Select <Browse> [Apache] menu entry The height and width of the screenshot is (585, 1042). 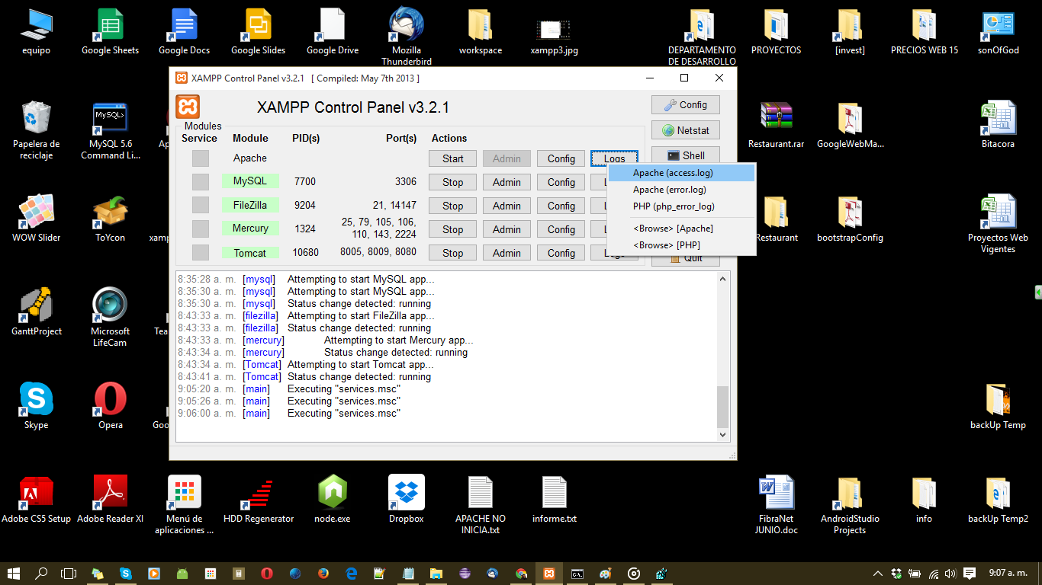point(682,229)
